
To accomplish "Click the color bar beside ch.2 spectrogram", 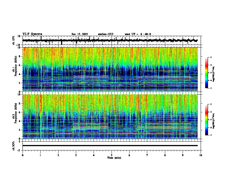I will tap(207, 120).
